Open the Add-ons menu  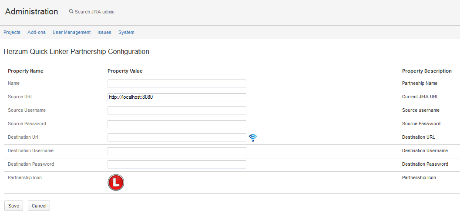37,32
